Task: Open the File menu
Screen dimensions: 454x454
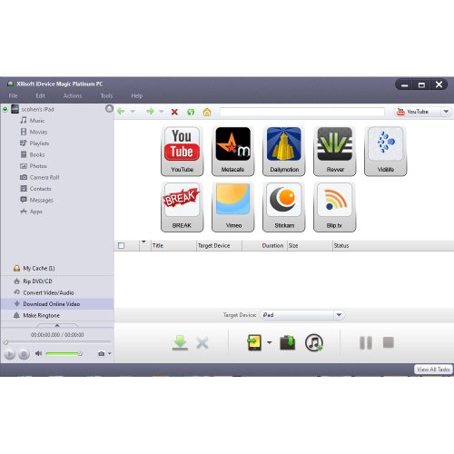Action: pyautogui.click(x=13, y=95)
